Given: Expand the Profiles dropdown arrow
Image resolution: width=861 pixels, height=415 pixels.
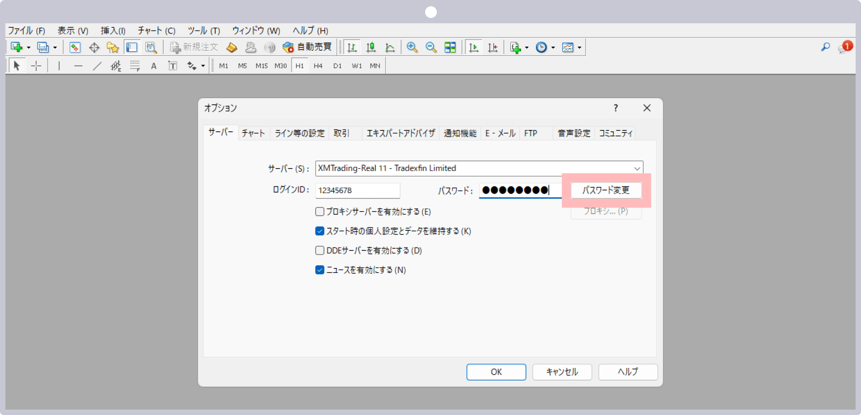Looking at the screenshot, I should point(55,48).
